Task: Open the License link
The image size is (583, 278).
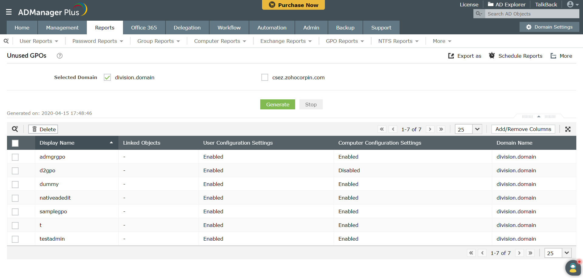Action: pos(469,5)
